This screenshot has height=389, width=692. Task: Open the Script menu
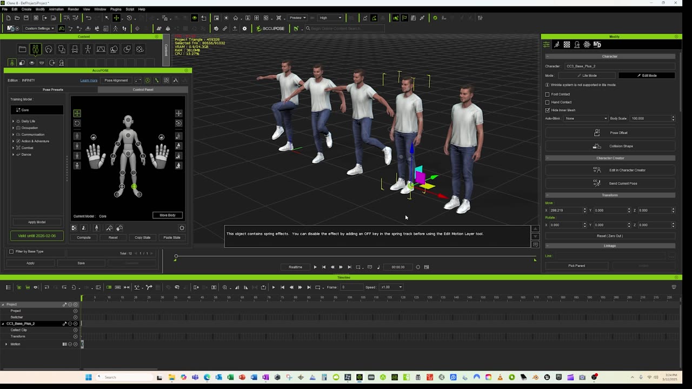click(130, 9)
